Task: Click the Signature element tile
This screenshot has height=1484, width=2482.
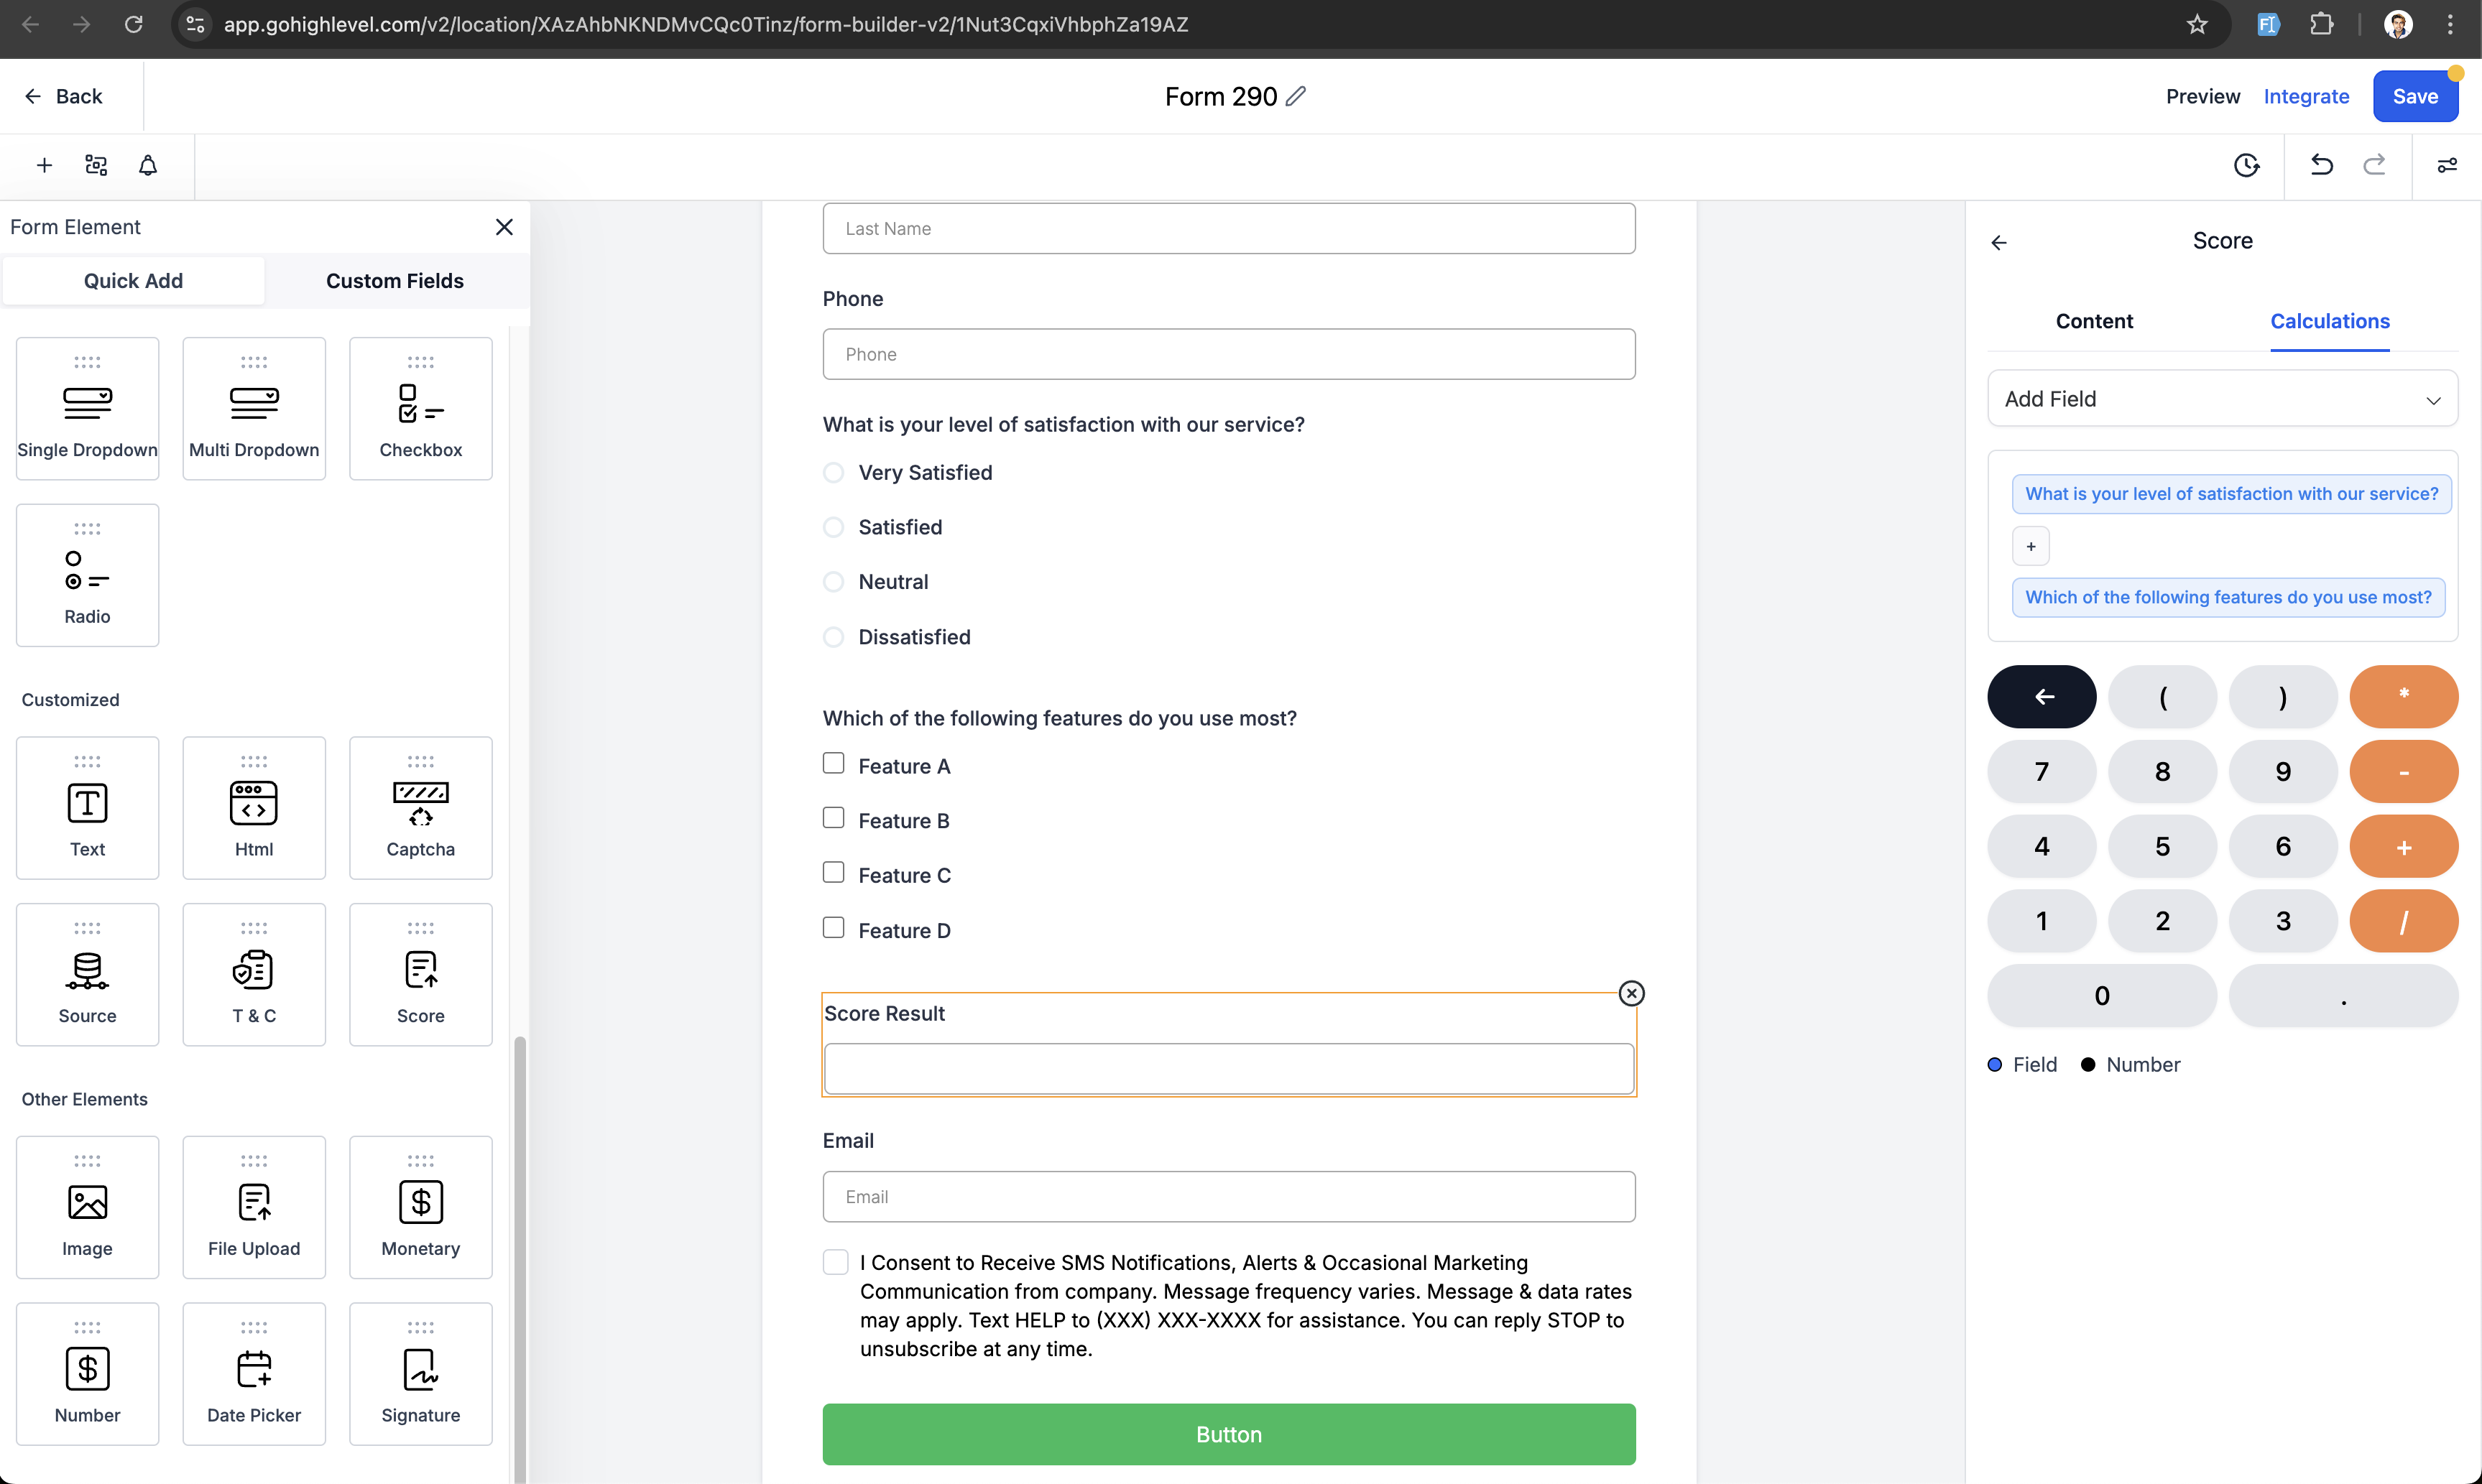Action: (x=420, y=1373)
